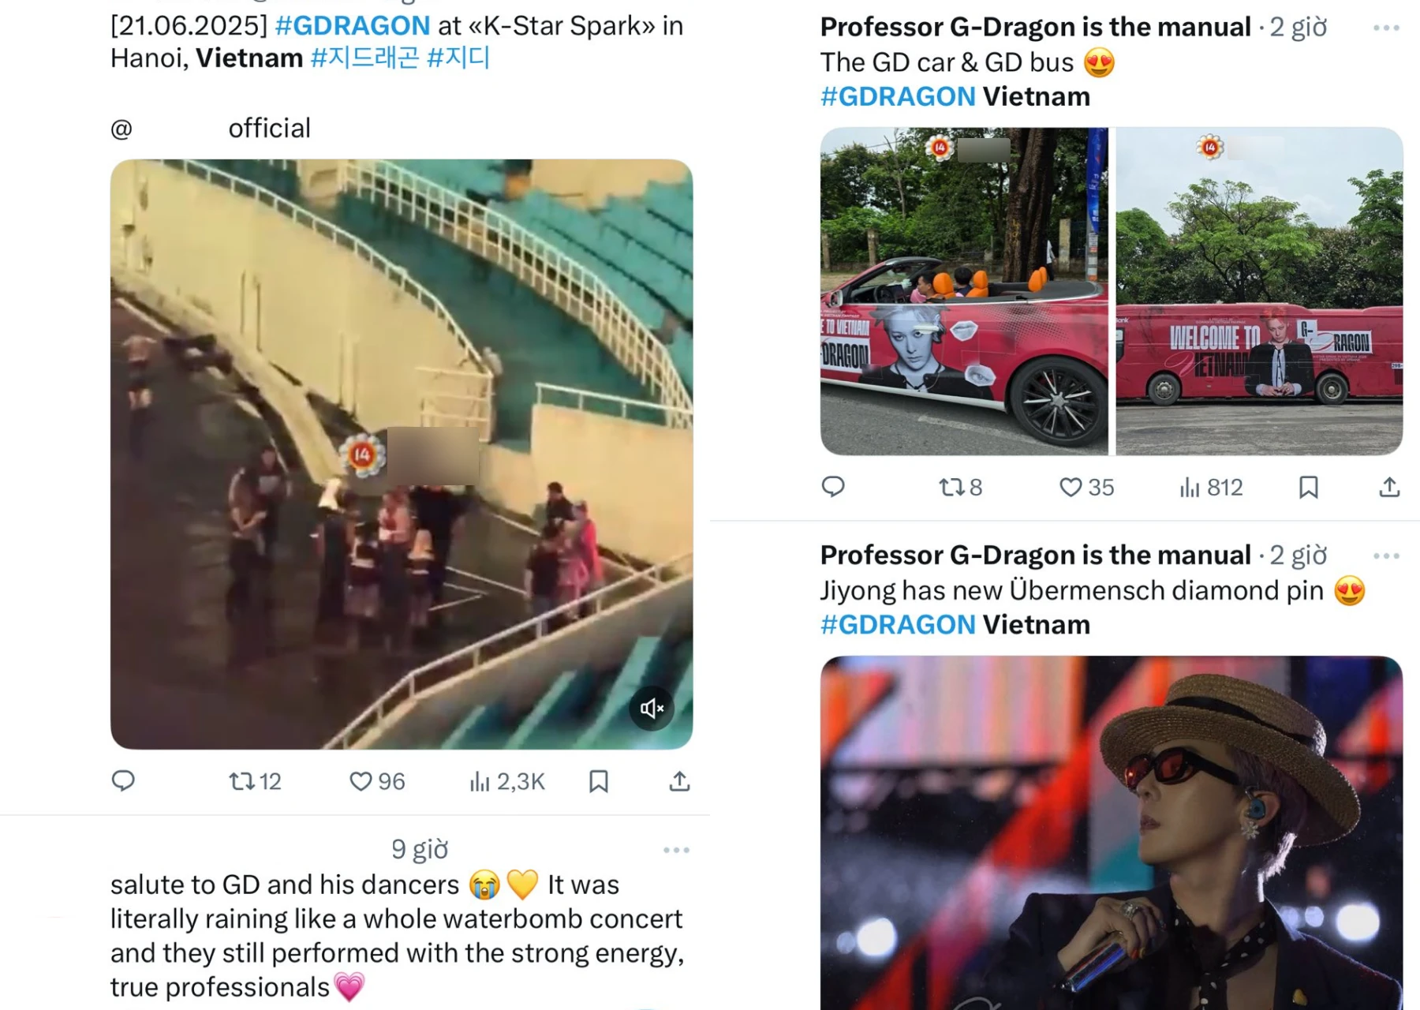Open the Welcome to Vietnam bus photo
The width and height of the screenshot is (1420, 1010).
[1259, 291]
